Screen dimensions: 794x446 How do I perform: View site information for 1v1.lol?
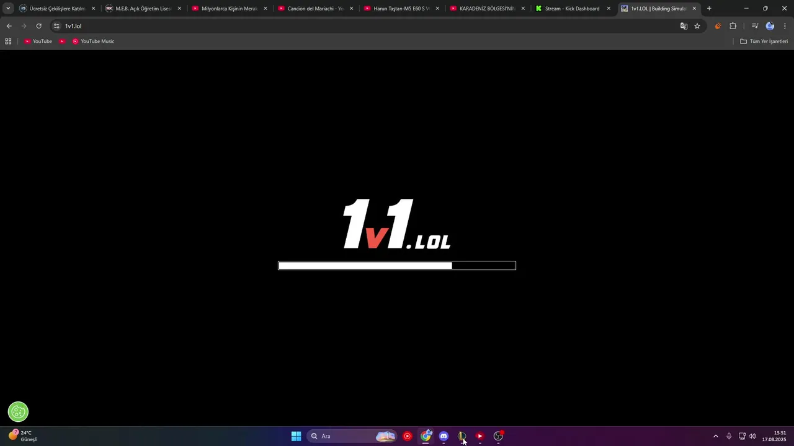[56, 26]
